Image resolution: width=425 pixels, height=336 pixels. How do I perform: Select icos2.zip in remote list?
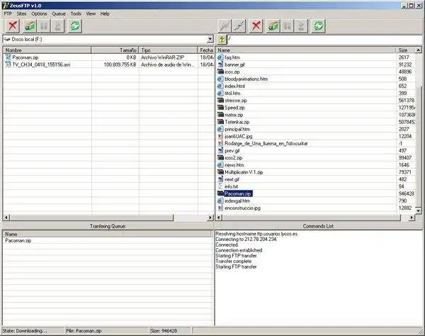(233, 158)
